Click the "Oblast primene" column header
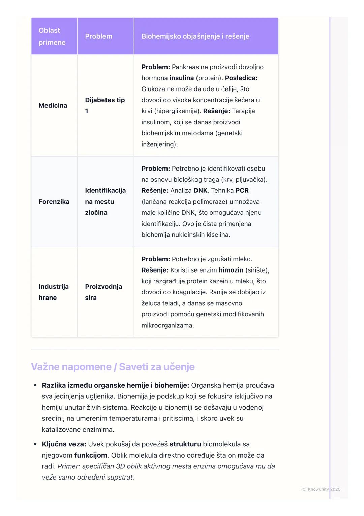The width and height of the screenshot is (364, 516). click(52, 36)
